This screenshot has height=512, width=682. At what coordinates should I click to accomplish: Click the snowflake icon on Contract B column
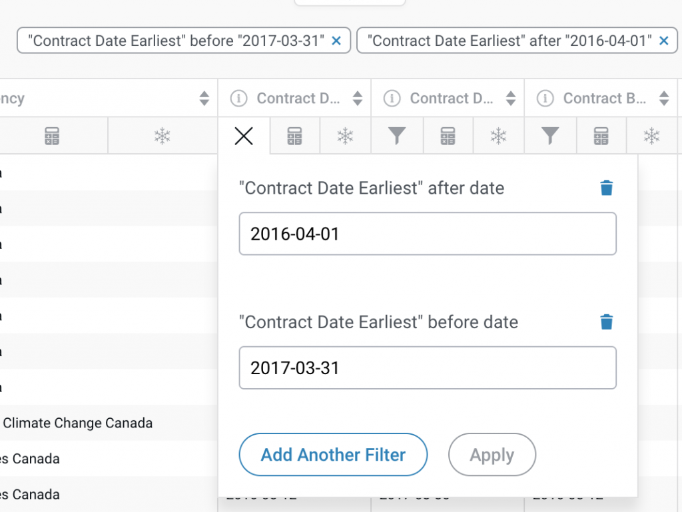[x=653, y=136]
